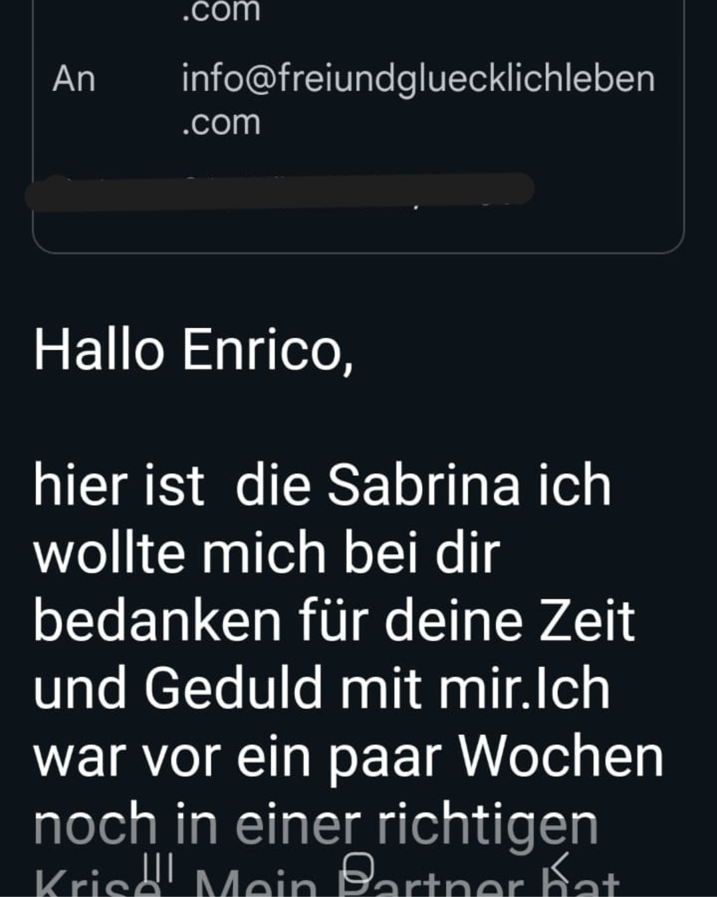Tap the Android recent apps icon
The image size is (717, 897).
point(158,866)
